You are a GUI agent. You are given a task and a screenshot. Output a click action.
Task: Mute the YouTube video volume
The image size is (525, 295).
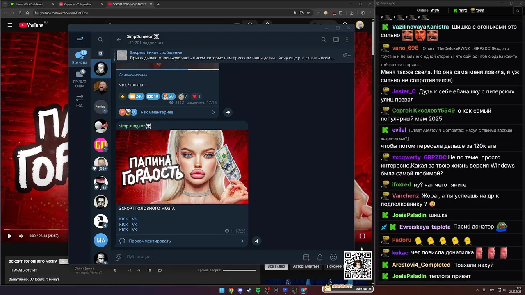21,236
